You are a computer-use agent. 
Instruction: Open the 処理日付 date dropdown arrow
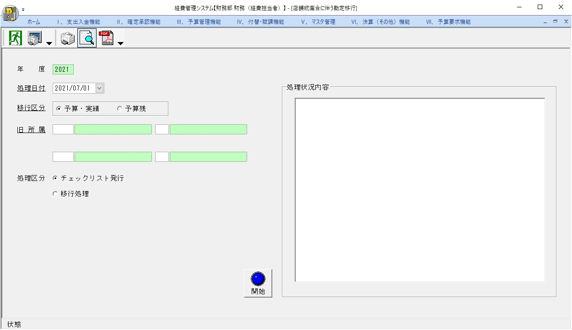click(100, 88)
